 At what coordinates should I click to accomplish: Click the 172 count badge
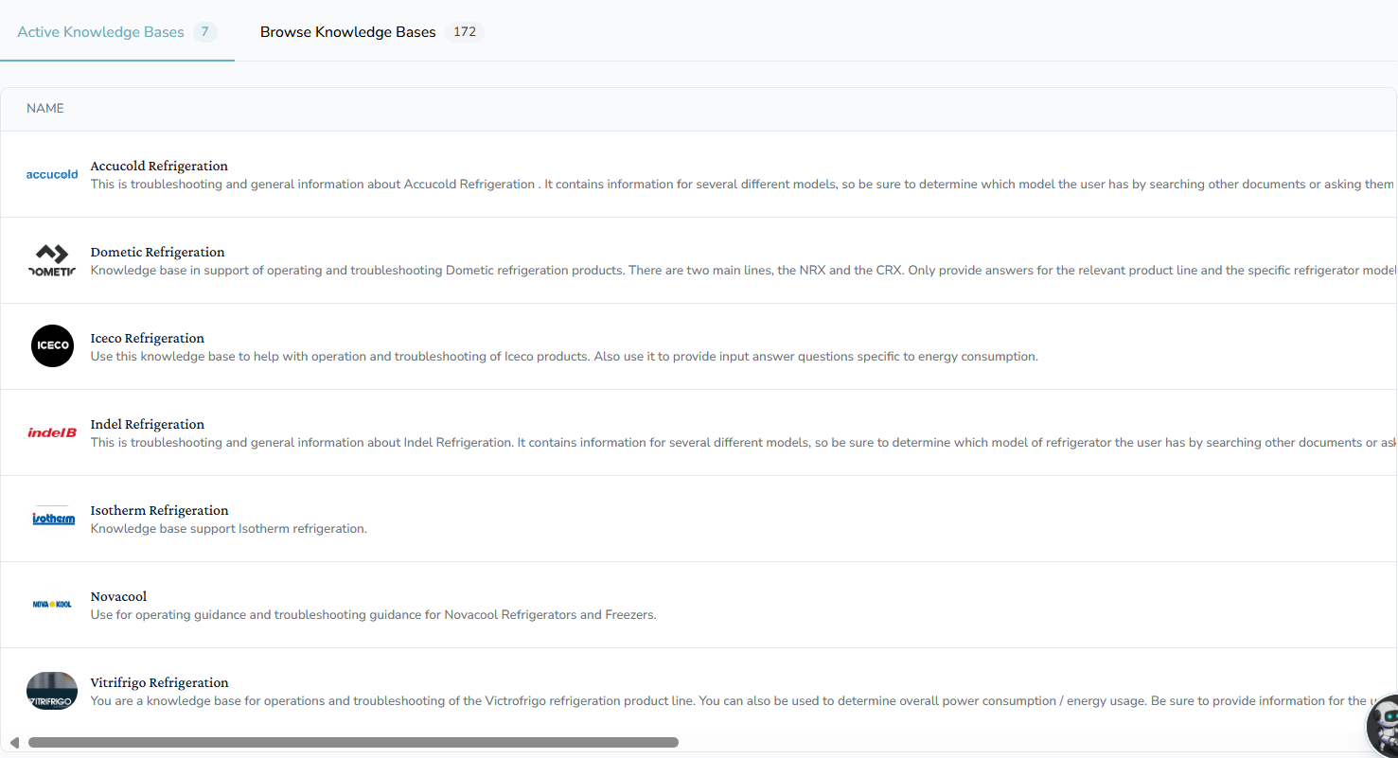(465, 32)
